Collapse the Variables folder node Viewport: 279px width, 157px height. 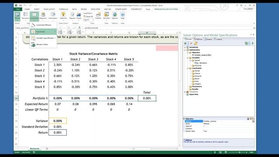(187, 58)
